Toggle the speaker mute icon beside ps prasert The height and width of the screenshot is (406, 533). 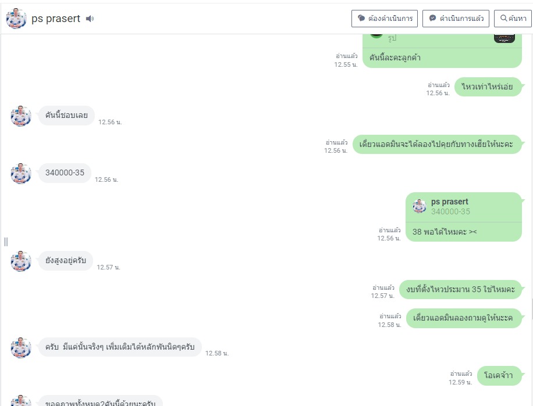(x=90, y=19)
